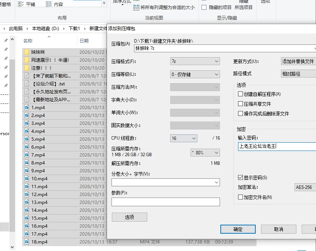Select the 10.mp4 video file icon
The image size is (316, 251).
(x=27, y=178)
